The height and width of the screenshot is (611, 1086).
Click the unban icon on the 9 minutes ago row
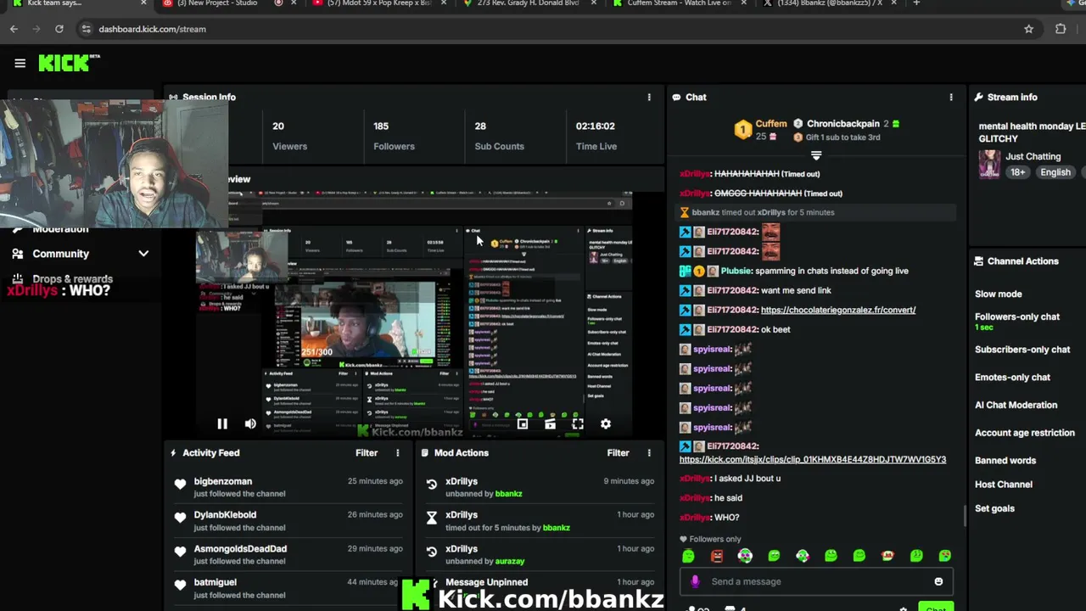pyautogui.click(x=432, y=484)
